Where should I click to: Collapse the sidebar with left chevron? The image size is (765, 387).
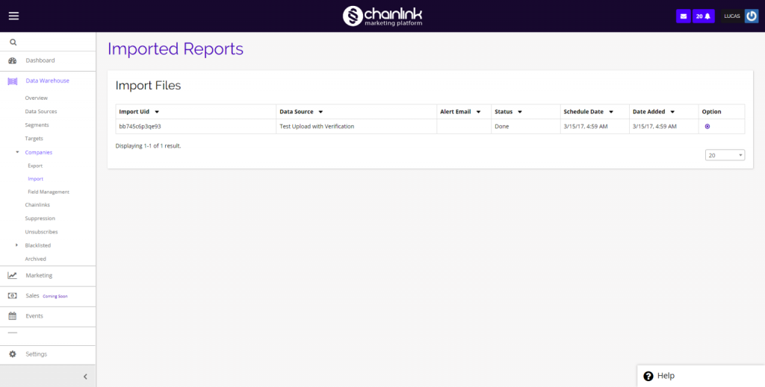(85, 377)
